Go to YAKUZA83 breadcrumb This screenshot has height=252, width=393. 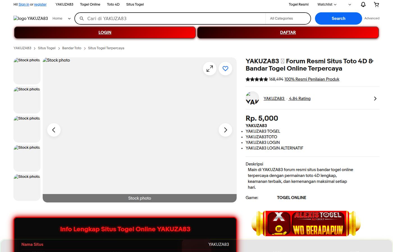[x=22, y=48]
